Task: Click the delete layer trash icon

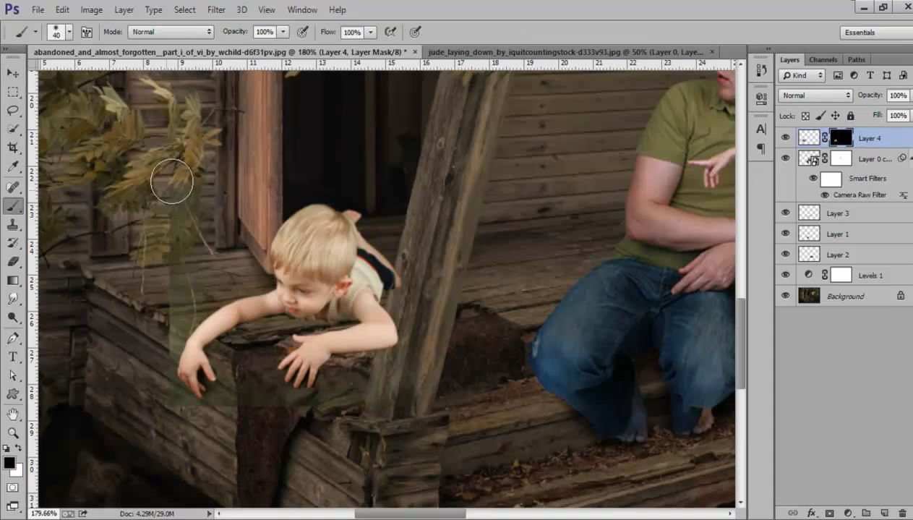Action: 902,513
